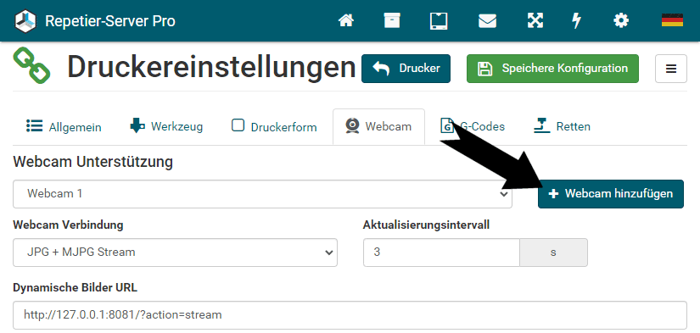
Task: Click the Webcam Unterstützung heading
Action: coord(92,162)
